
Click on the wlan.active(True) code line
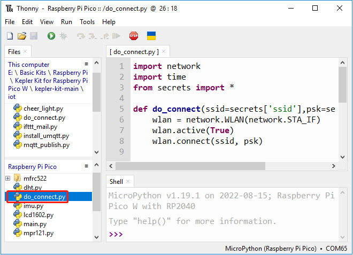point(193,130)
